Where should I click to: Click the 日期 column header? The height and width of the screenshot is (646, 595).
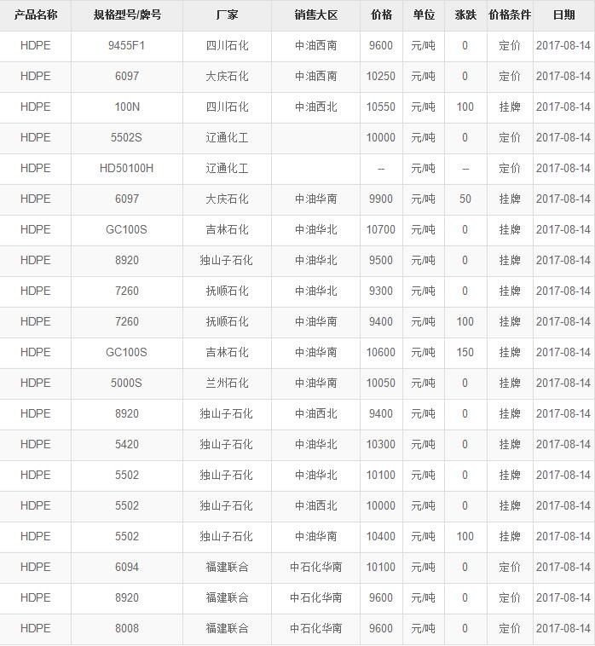pyautogui.click(x=563, y=15)
